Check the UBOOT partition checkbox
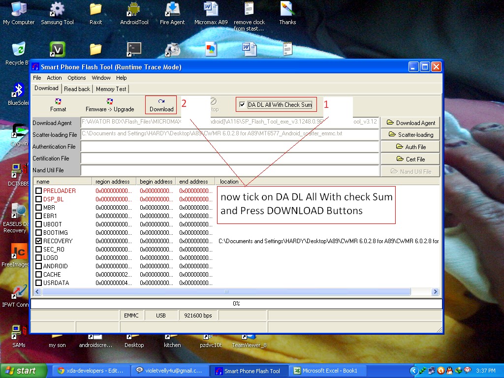The width and height of the screenshot is (504, 378). point(38,224)
